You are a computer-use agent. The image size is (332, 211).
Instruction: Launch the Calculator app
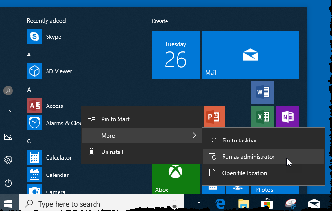point(49,157)
